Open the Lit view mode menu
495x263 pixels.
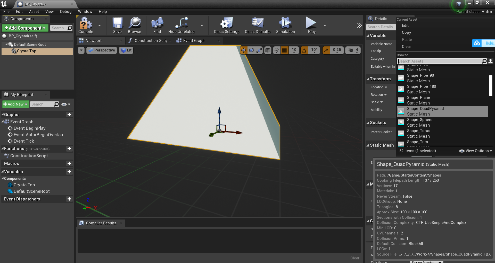coord(126,50)
